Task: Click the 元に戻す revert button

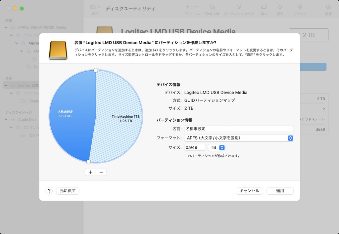Action: tap(68, 191)
